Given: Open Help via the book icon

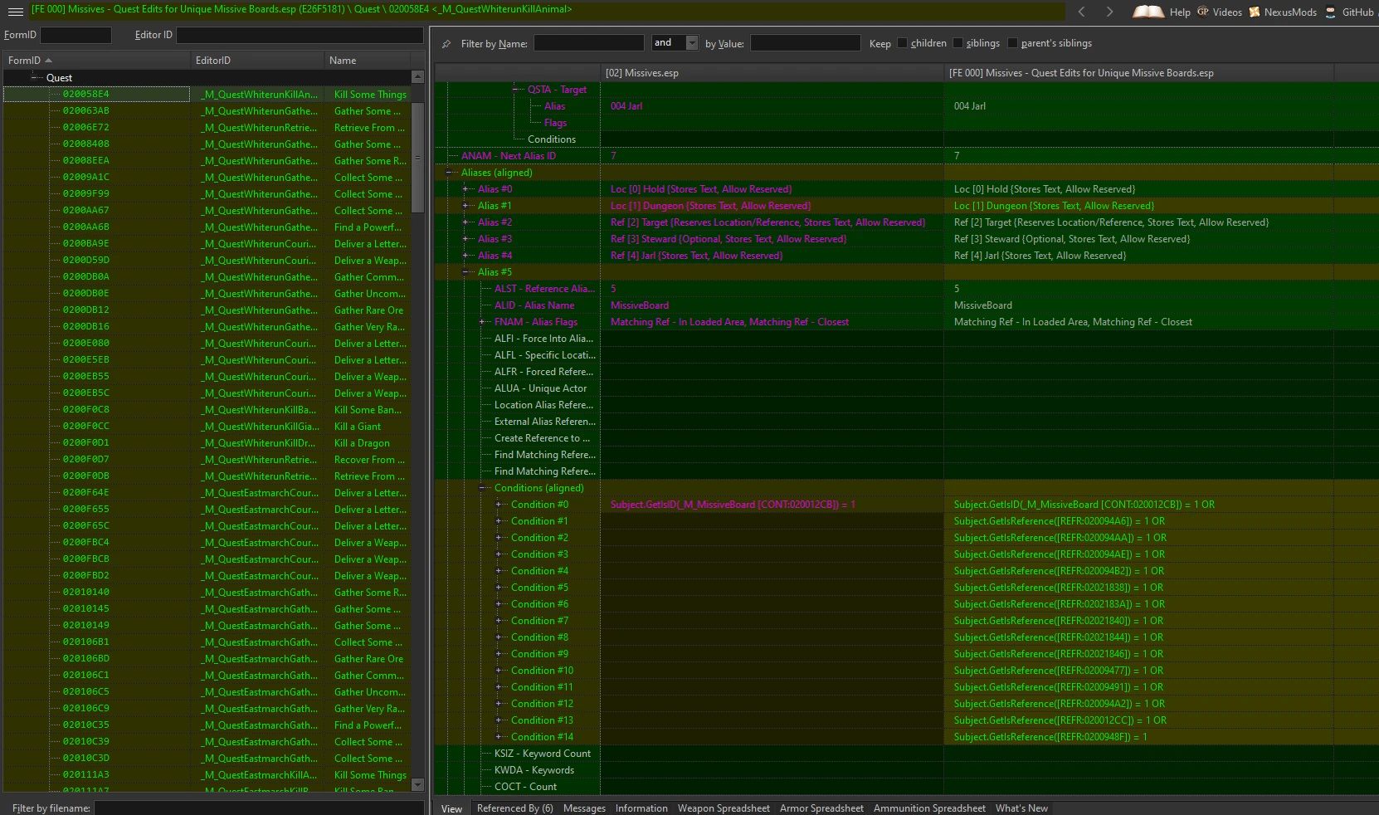Looking at the screenshot, I should point(1148,12).
